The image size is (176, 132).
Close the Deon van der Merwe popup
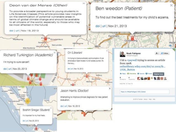pos(84,3)
